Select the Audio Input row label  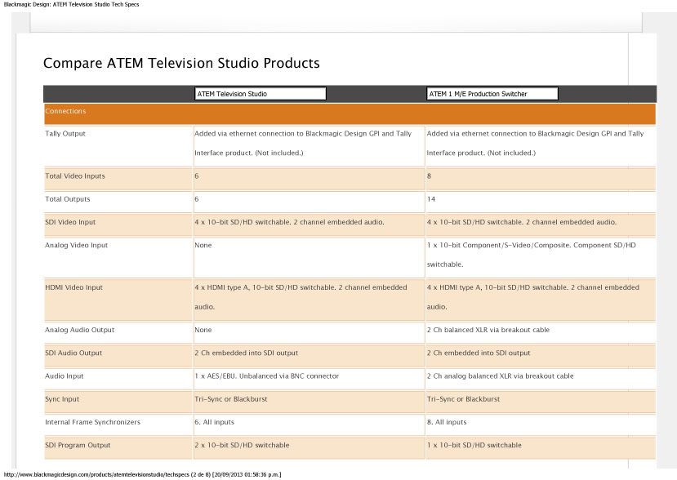[x=65, y=376]
